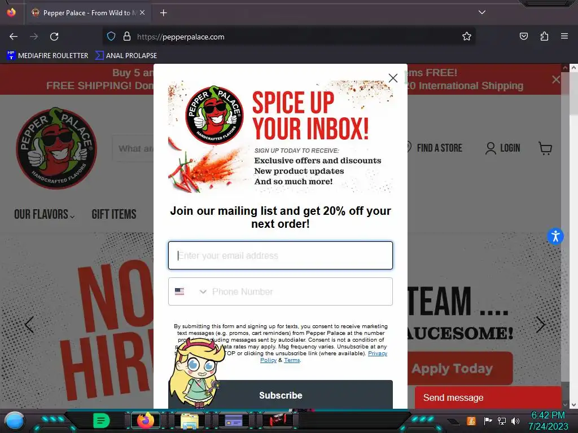Click the tracking protection shield icon
Viewport: 578px width, 433px height.
coord(111,37)
